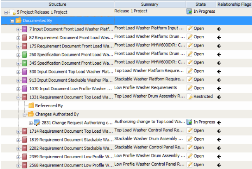Collapse the 5 Project Release 1 Project node
252x169 pixels.
(6, 12)
